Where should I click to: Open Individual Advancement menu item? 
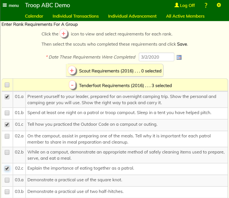[x=132, y=16]
